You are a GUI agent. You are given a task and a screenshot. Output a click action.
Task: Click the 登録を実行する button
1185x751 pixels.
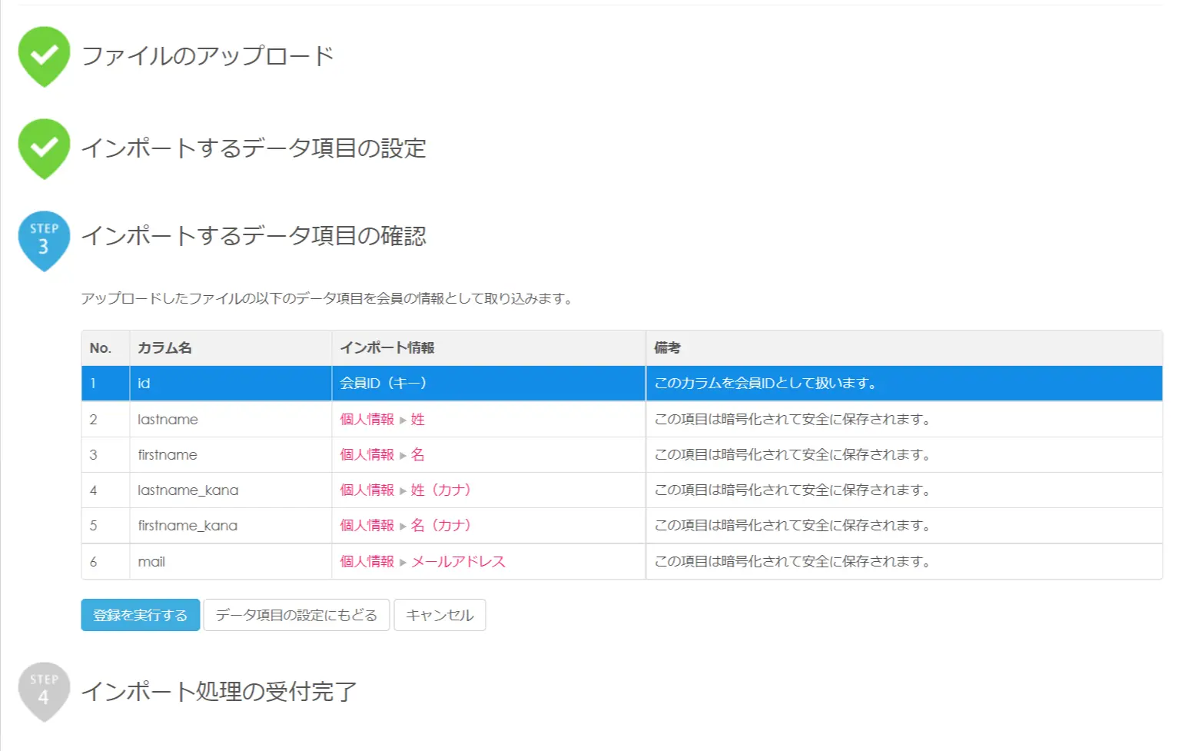(141, 615)
